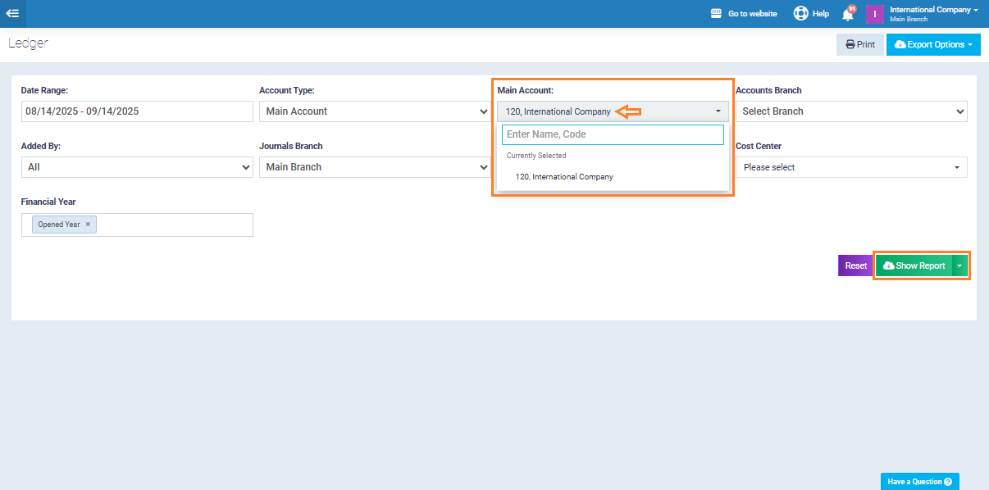This screenshot has width=989, height=490.
Task: Click the Enter Name, Code search box
Action: tap(613, 134)
